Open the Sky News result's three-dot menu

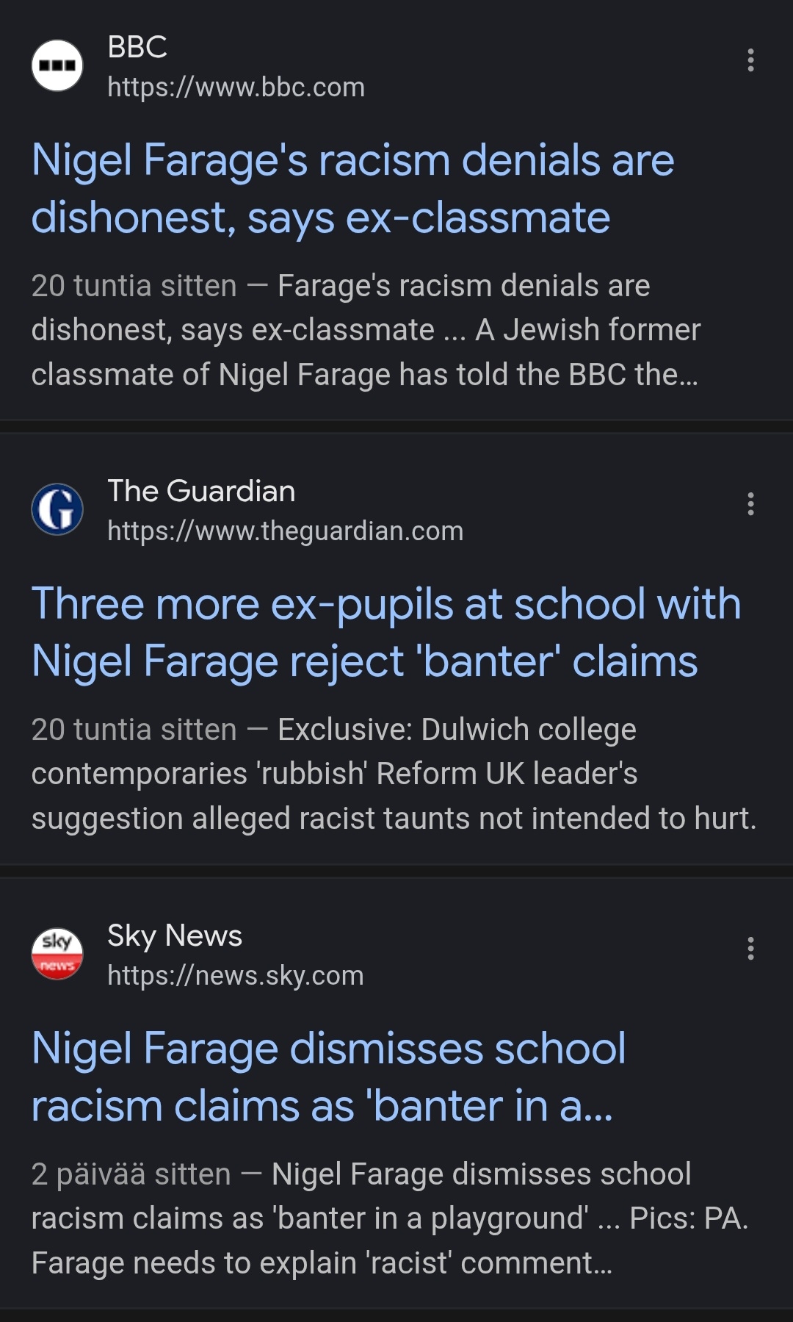(x=750, y=949)
